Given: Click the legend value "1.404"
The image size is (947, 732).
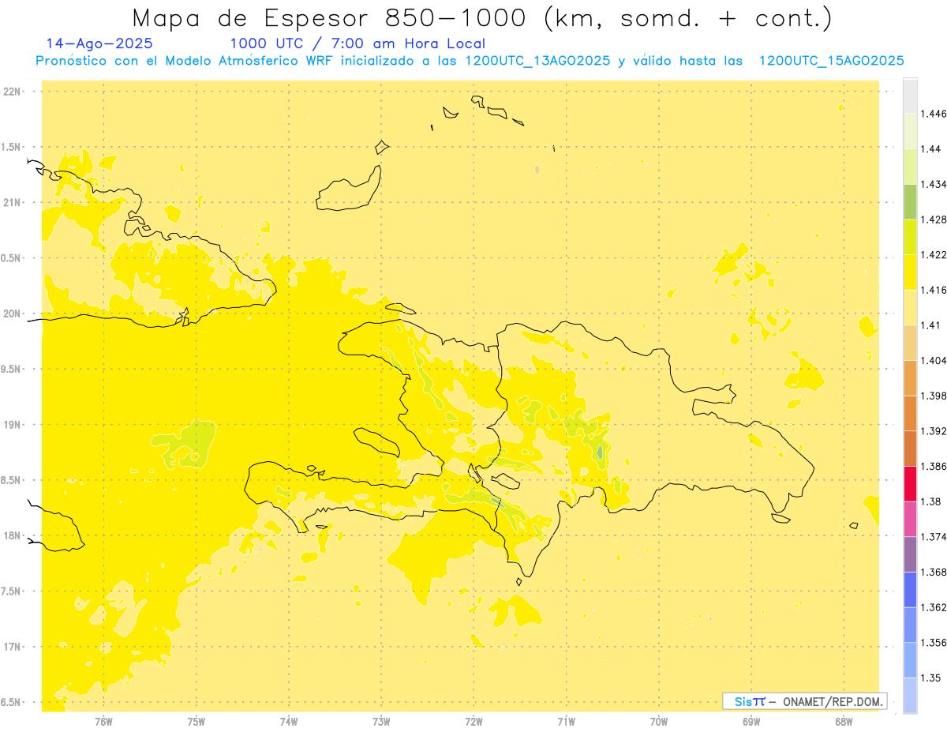Looking at the screenshot, I should tap(934, 360).
